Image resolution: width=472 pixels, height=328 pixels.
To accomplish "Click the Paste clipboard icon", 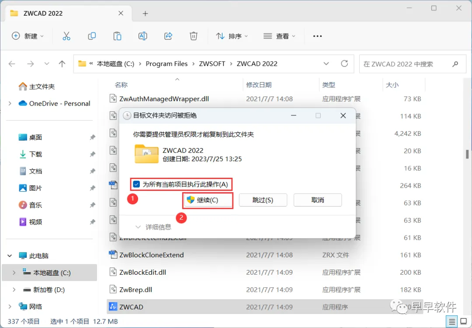I will (x=117, y=36).
